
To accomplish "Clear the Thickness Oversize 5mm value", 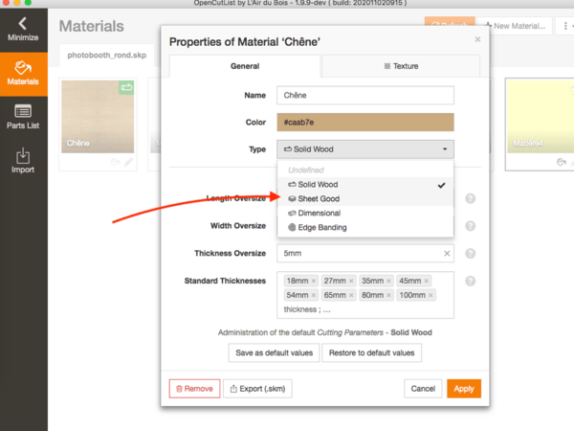I will (447, 254).
